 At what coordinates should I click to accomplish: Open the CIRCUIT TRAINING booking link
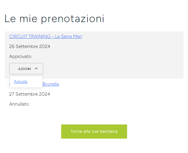[x=46, y=36]
